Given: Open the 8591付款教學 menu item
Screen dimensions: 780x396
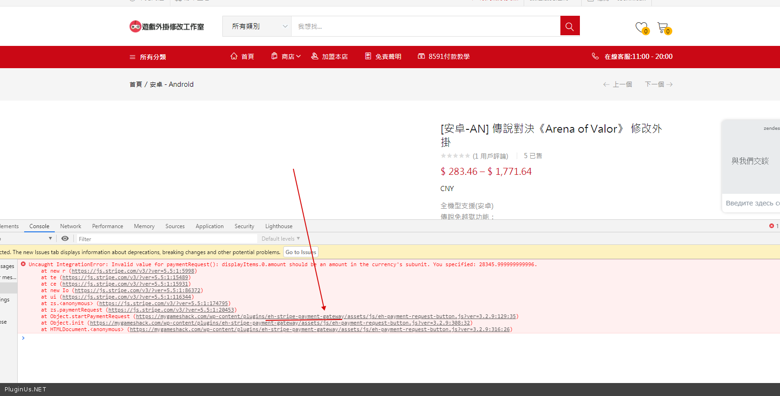Looking at the screenshot, I should coord(444,57).
